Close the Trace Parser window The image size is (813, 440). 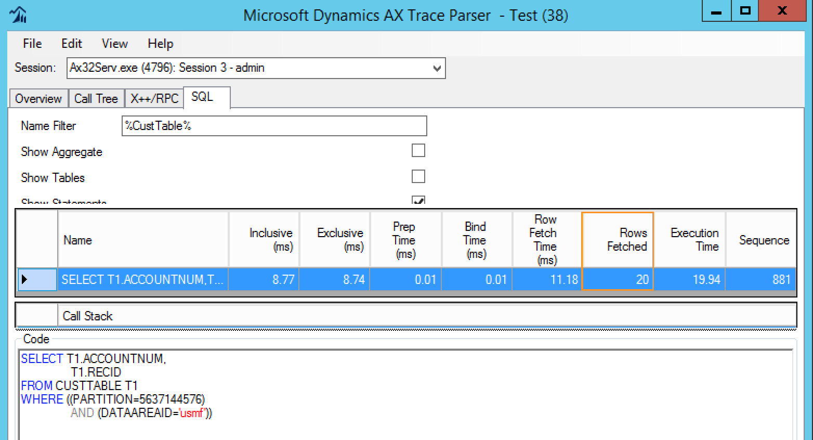(x=782, y=11)
